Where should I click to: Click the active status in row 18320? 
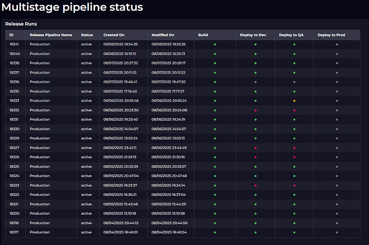[x=86, y=214]
